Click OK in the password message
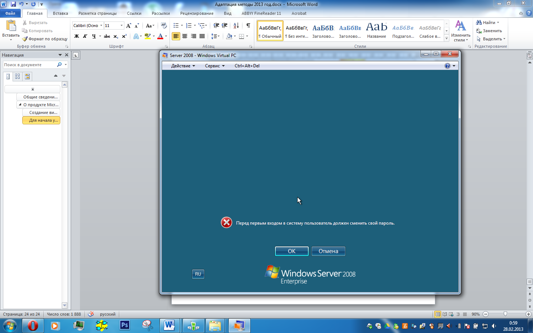Viewport: 533px width, 333px height. pos(292,251)
